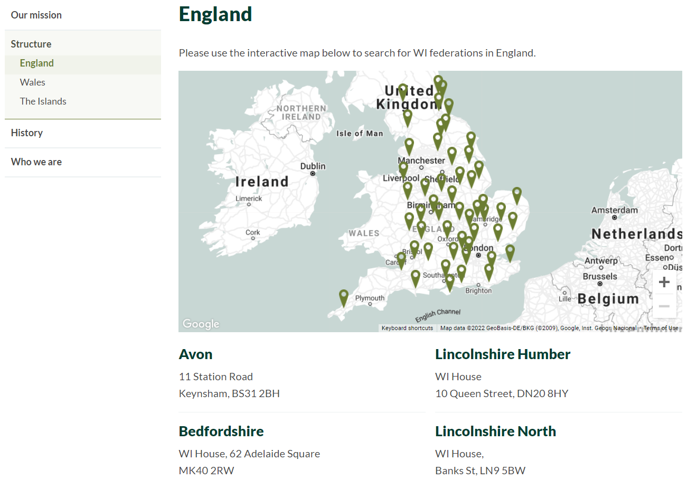
Task: Click the postcode 'MK40 2RW'
Action: [x=206, y=471]
